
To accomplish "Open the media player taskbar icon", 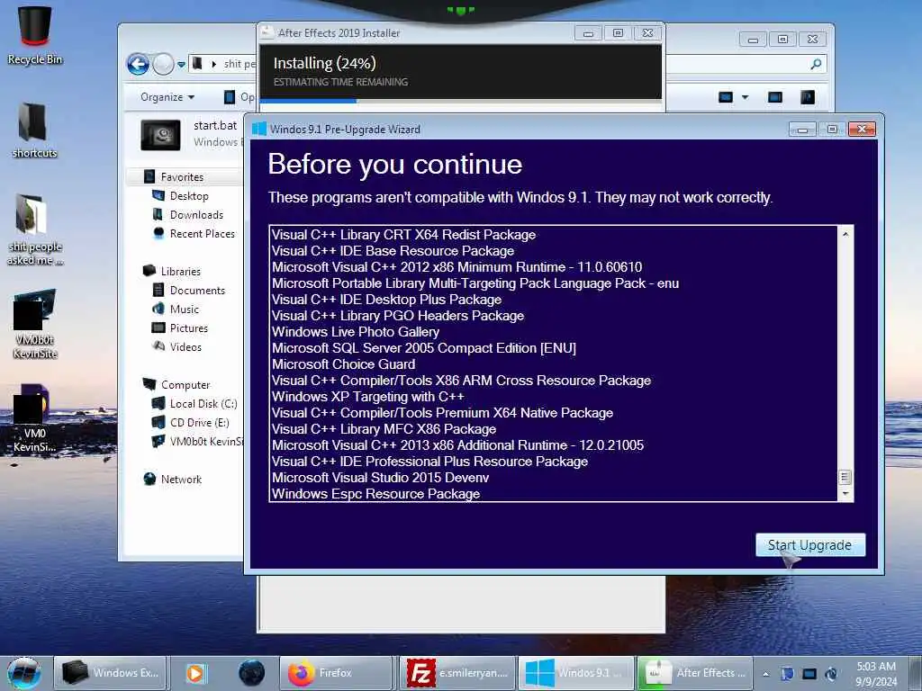I will (x=195, y=673).
